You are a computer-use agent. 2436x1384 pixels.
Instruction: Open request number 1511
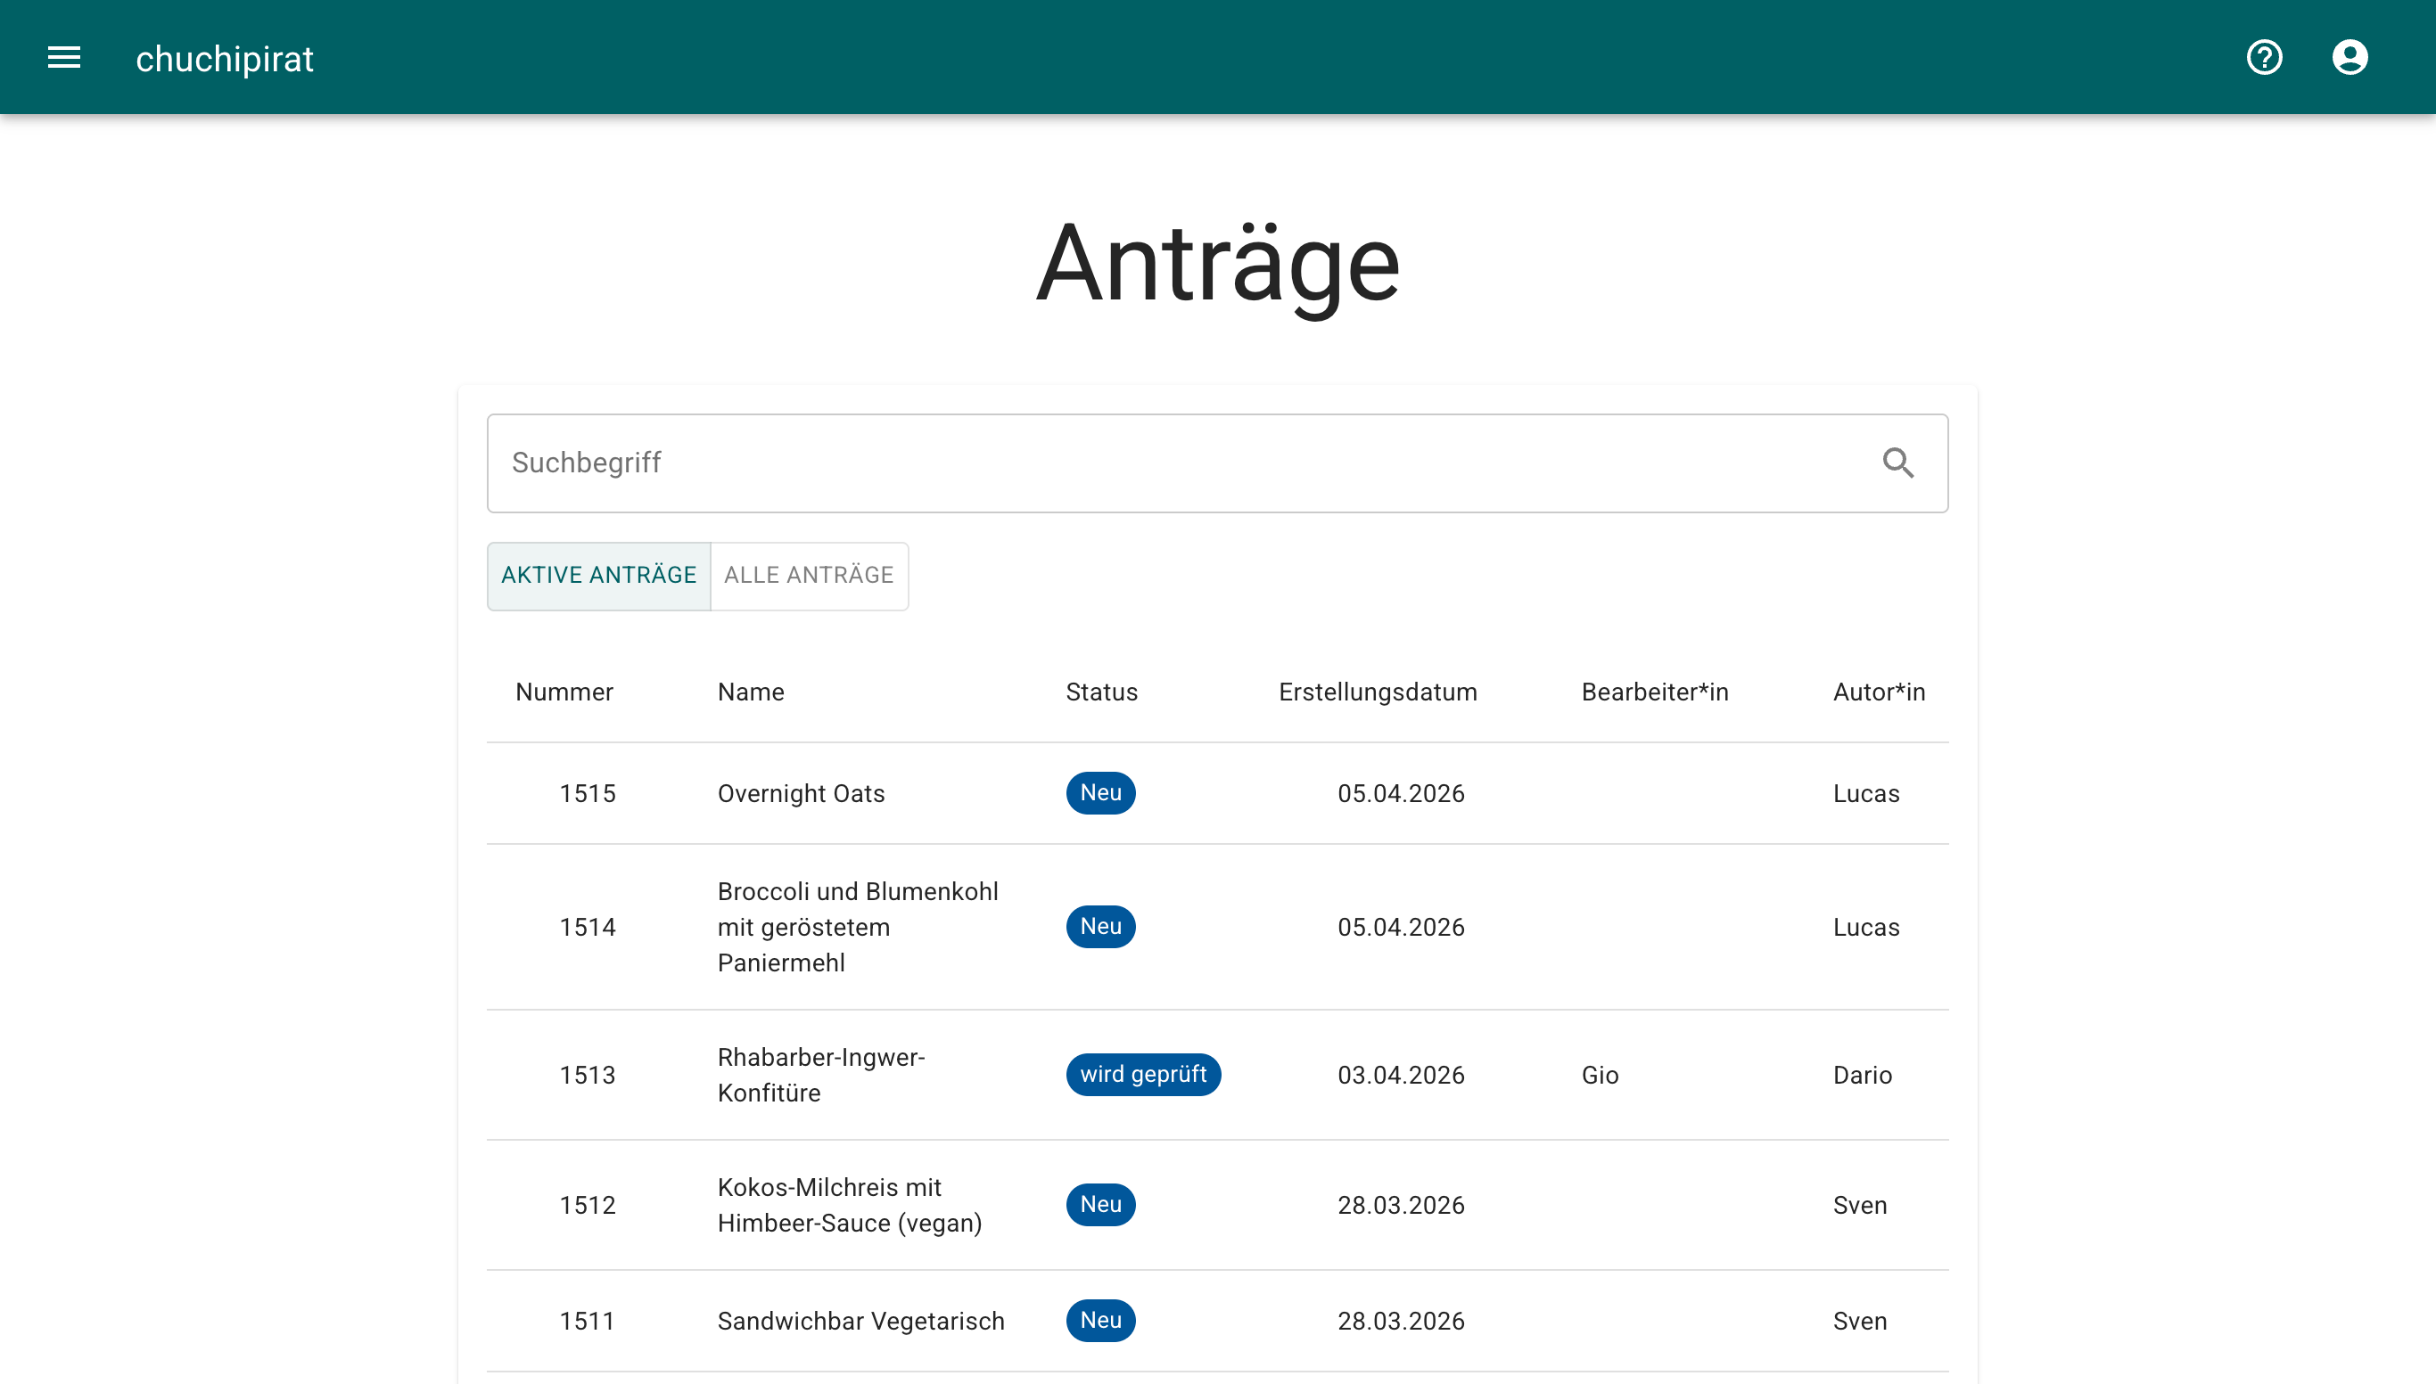click(x=588, y=1322)
